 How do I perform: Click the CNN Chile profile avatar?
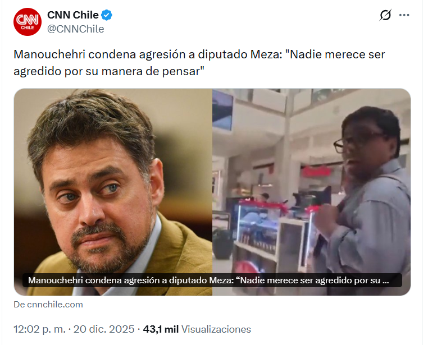click(28, 22)
